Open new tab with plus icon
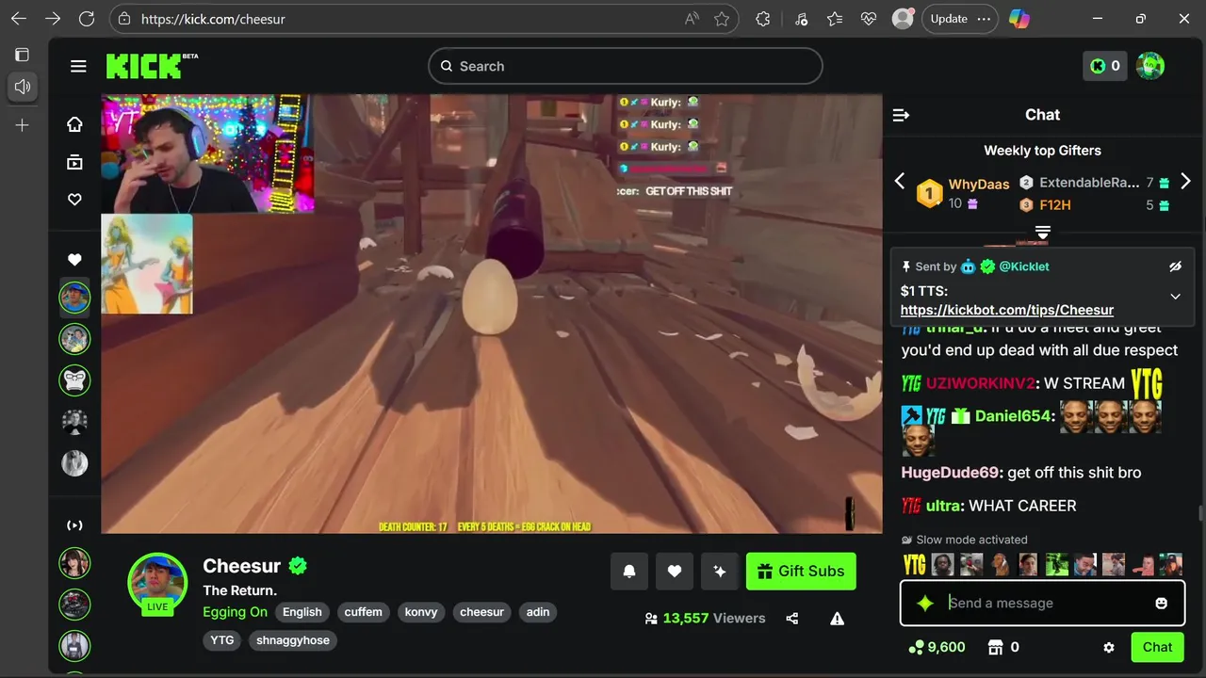1206x678 pixels. click(23, 125)
